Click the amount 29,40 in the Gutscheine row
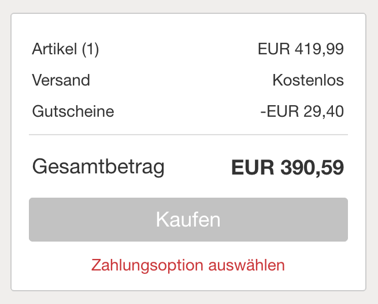This screenshot has height=304, width=378. (x=324, y=110)
